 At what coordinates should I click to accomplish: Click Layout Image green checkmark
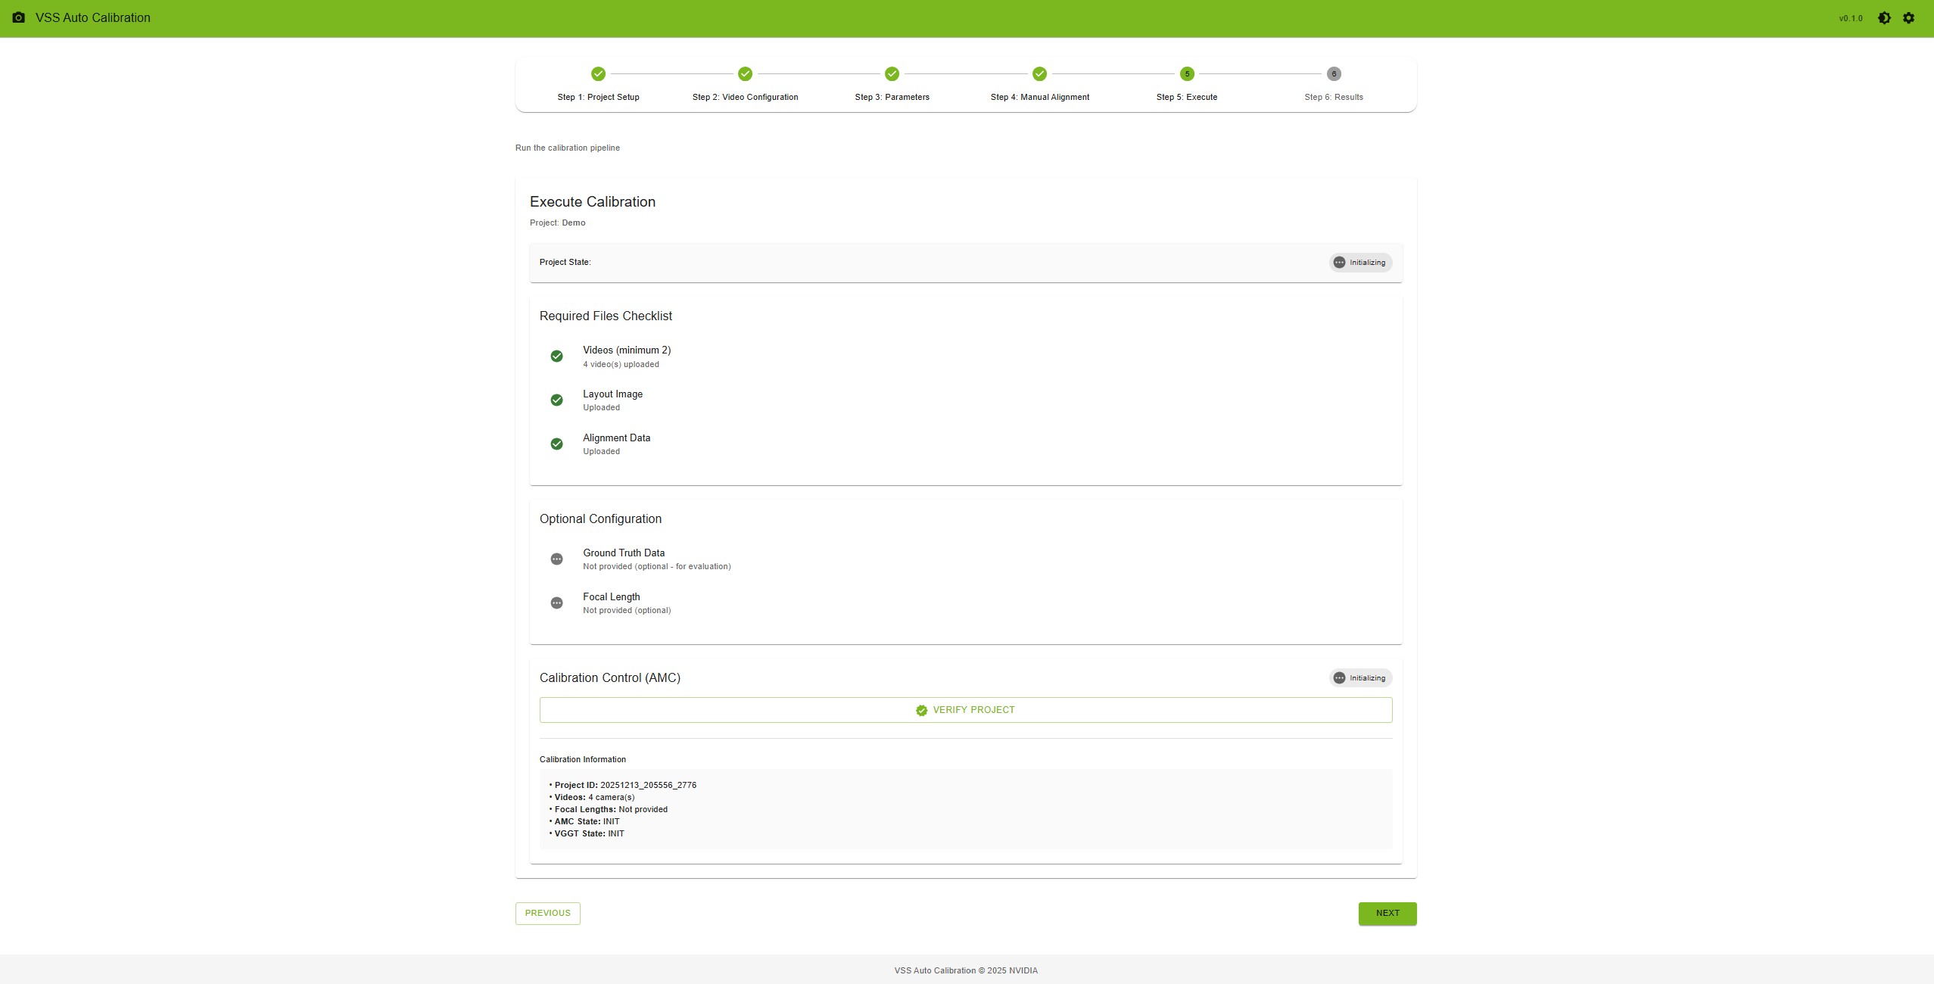(x=556, y=400)
